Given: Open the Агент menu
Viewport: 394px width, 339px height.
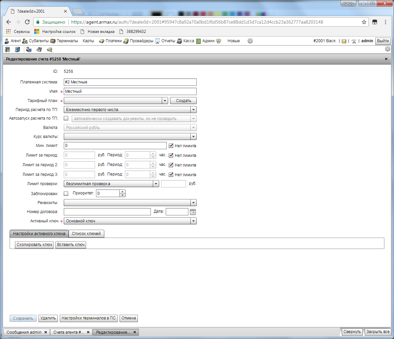Looking at the screenshot, I should point(13,41).
